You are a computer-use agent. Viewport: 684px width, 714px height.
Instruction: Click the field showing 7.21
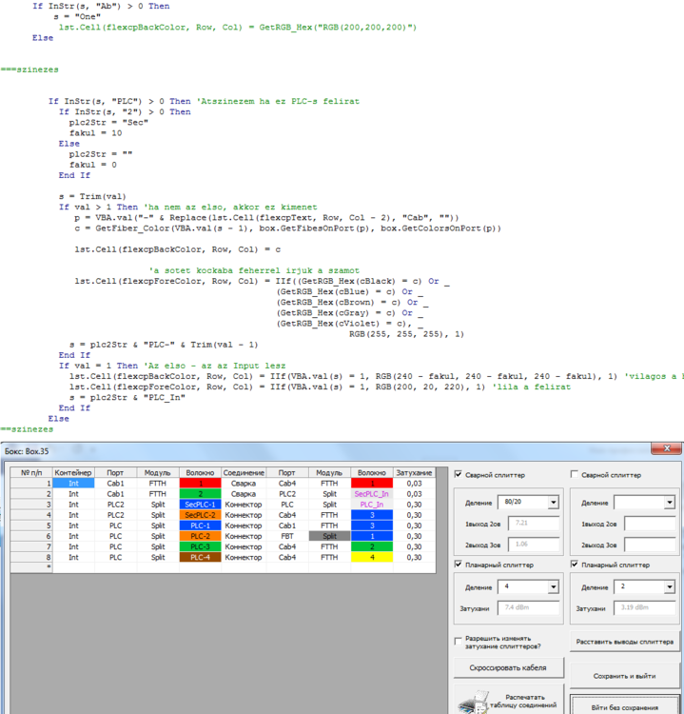(532, 524)
